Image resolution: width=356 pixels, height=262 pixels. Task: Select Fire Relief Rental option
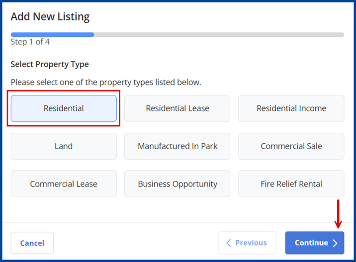[x=291, y=184]
